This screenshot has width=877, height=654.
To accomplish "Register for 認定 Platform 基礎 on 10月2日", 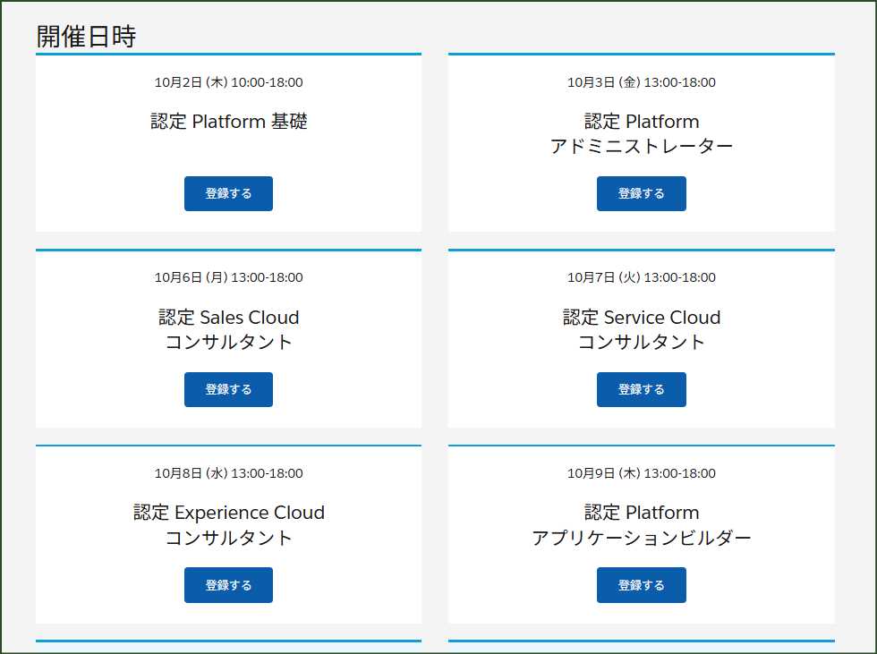I will (x=228, y=193).
